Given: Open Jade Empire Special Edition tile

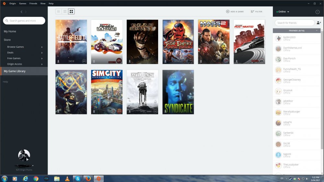Looking at the screenshot, I should [x=178, y=42].
